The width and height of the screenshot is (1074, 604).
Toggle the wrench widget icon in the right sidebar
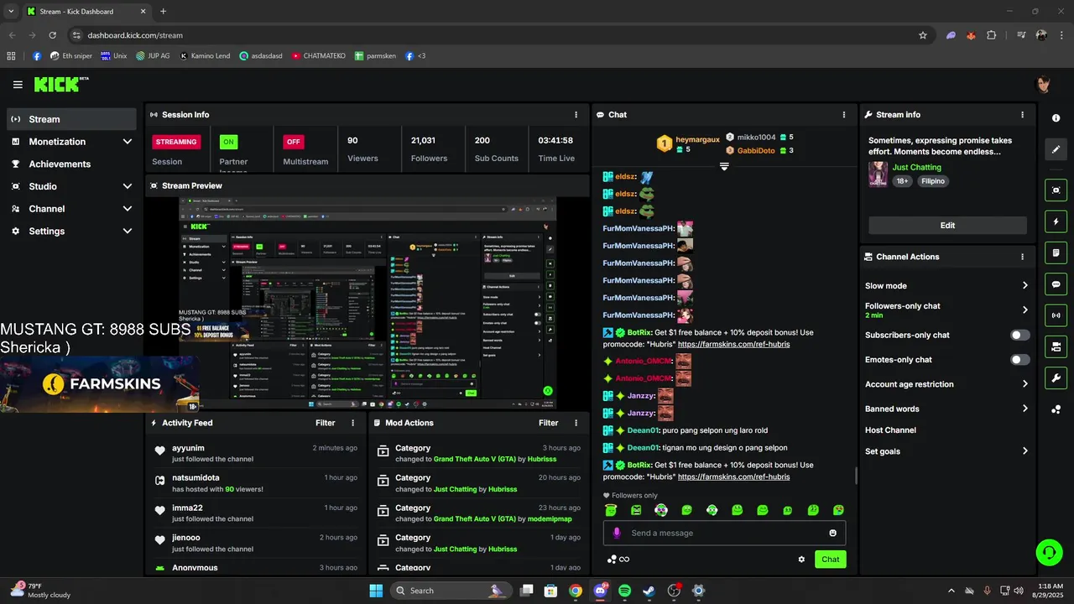click(1056, 377)
